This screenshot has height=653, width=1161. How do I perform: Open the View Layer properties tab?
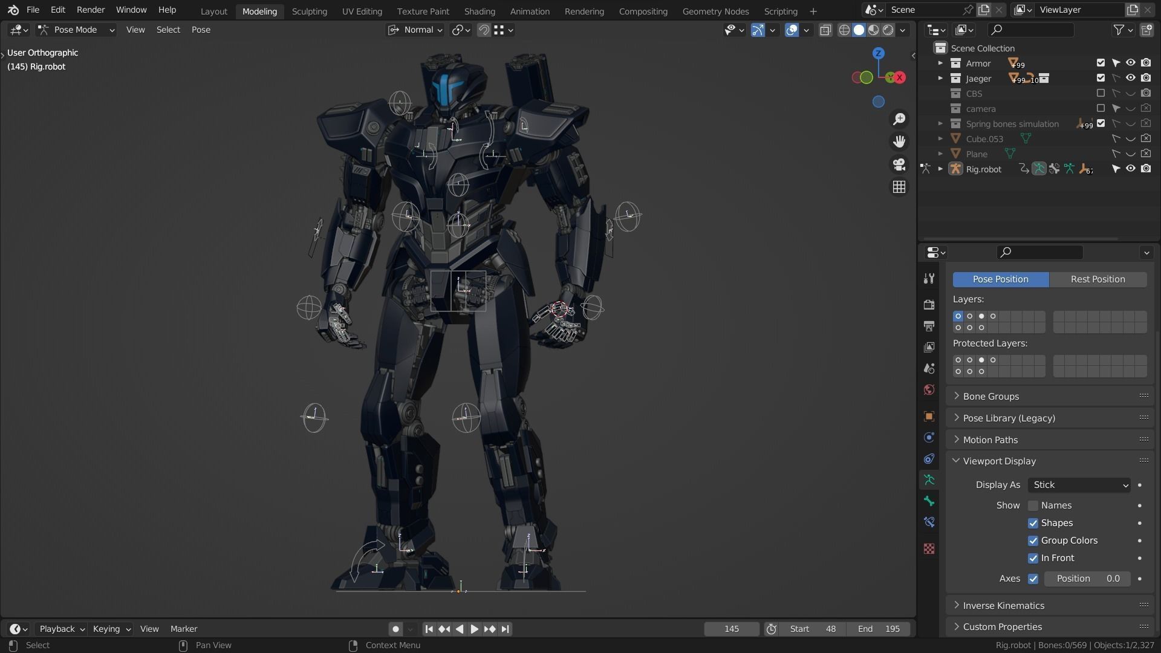(929, 347)
